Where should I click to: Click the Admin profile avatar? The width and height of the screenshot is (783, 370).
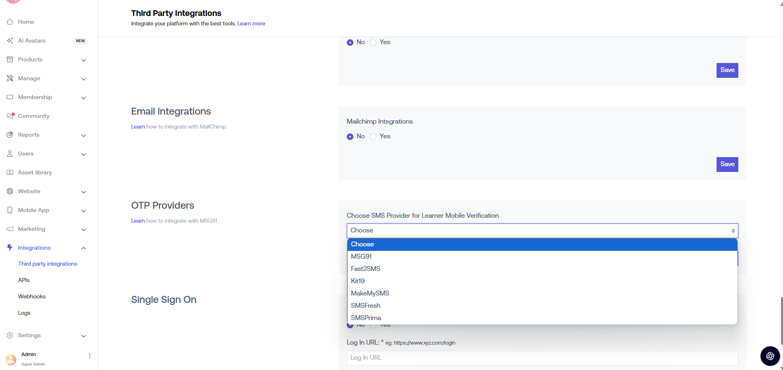click(11, 359)
